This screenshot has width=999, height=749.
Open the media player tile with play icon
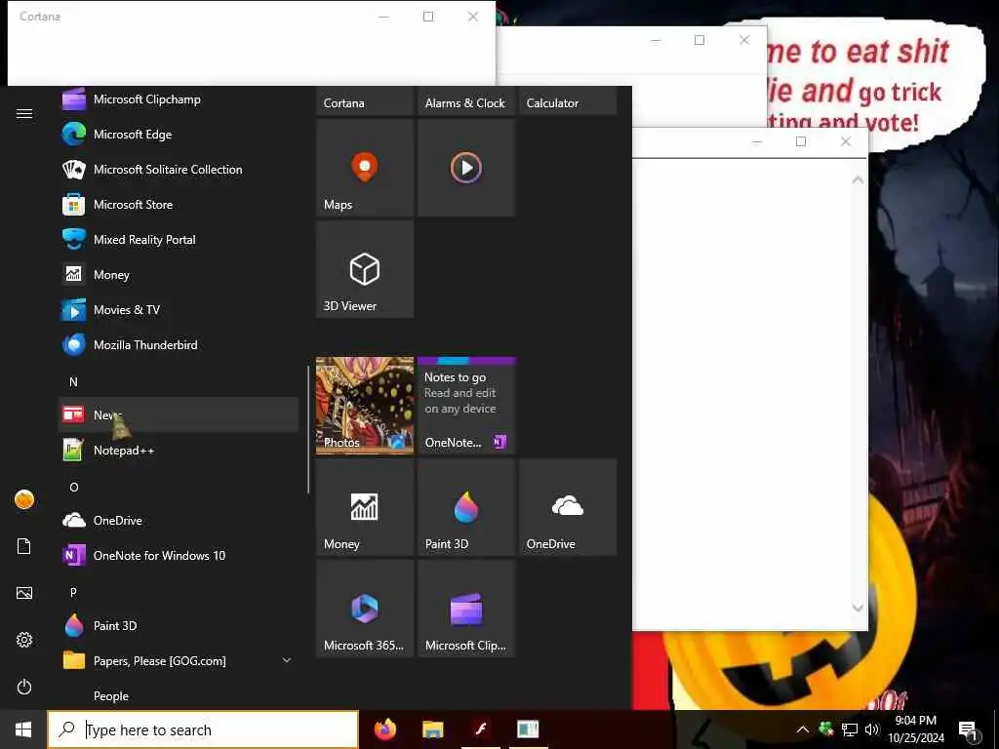(x=466, y=168)
